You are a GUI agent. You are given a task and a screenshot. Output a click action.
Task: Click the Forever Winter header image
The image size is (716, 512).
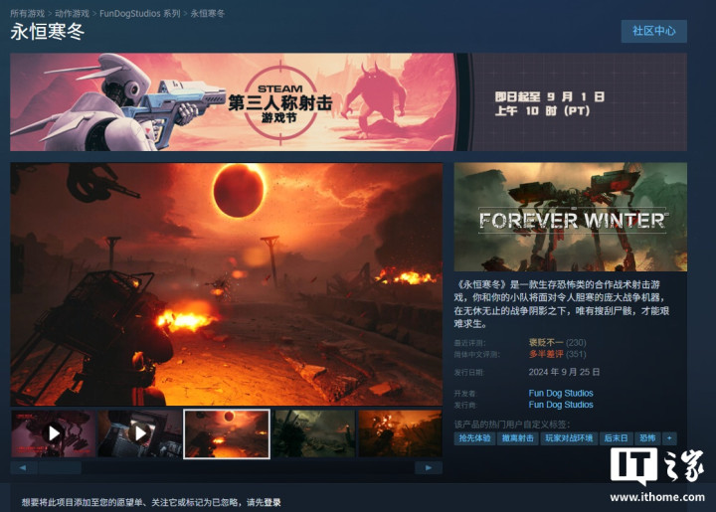571,217
